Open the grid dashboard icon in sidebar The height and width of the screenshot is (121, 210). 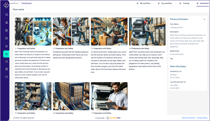7,14
